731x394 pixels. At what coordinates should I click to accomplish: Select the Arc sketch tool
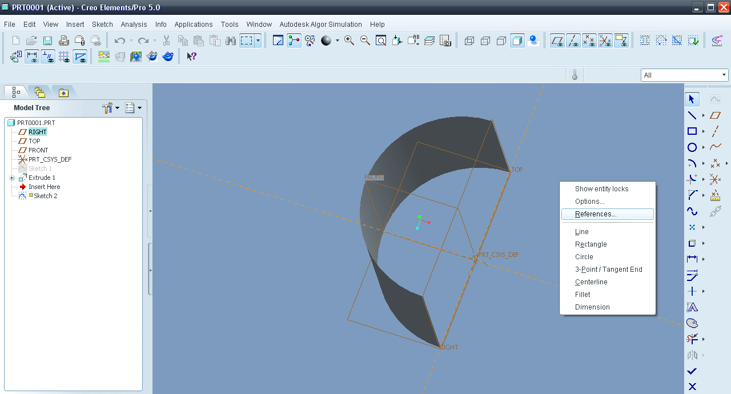(692, 163)
